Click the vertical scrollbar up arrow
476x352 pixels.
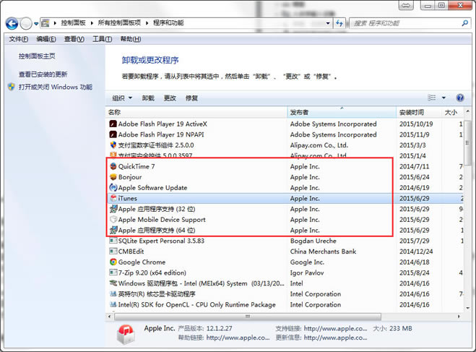coord(467,111)
